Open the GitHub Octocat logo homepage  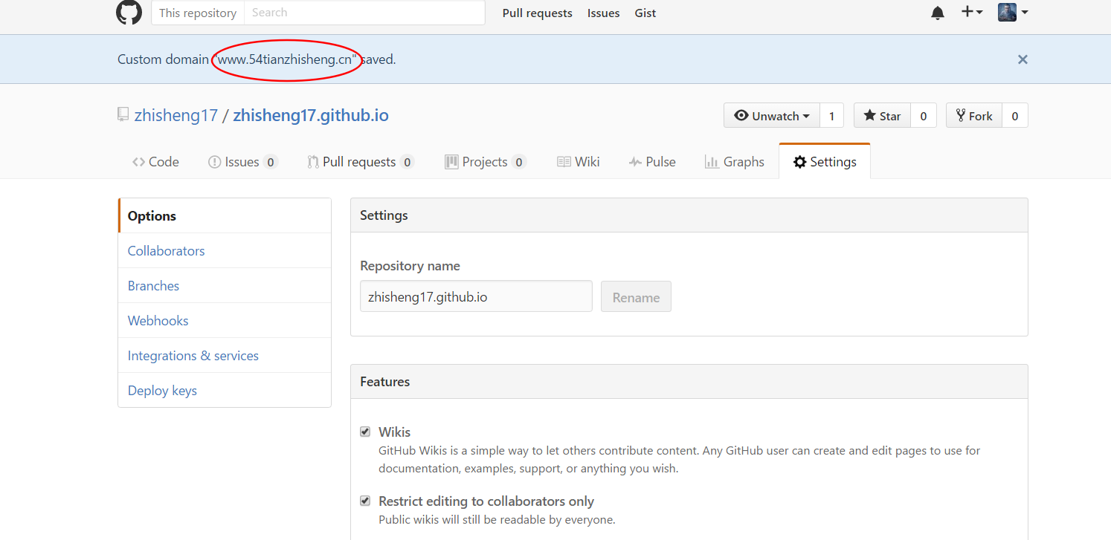coord(129,13)
